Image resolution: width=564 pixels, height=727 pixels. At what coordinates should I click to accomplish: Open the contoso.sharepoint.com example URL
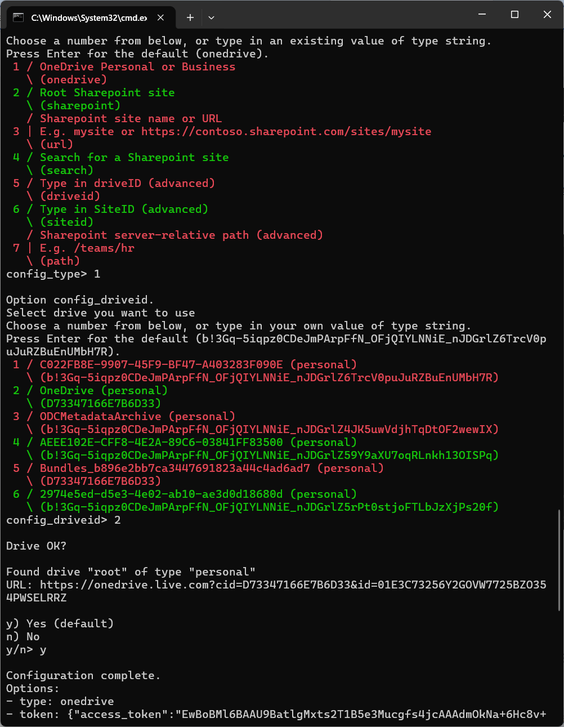point(286,131)
